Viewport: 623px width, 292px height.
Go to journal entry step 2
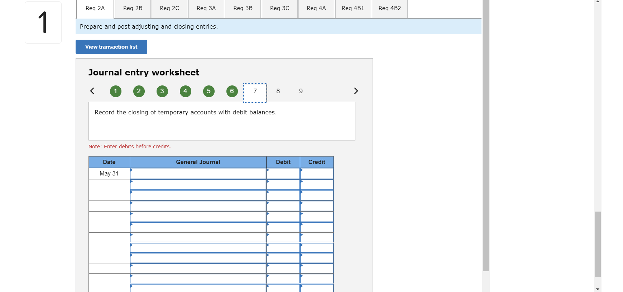point(139,91)
